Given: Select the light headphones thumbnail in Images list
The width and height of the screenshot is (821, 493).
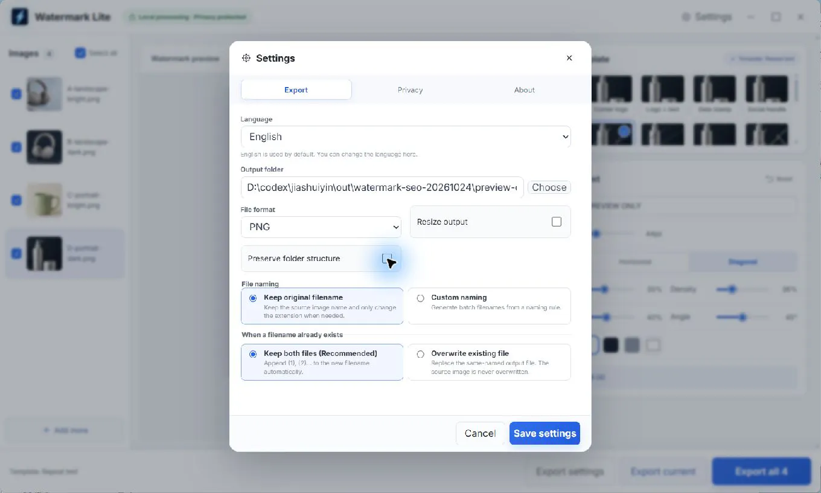Looking at the screenshot, I should click(x=44, y=94).
